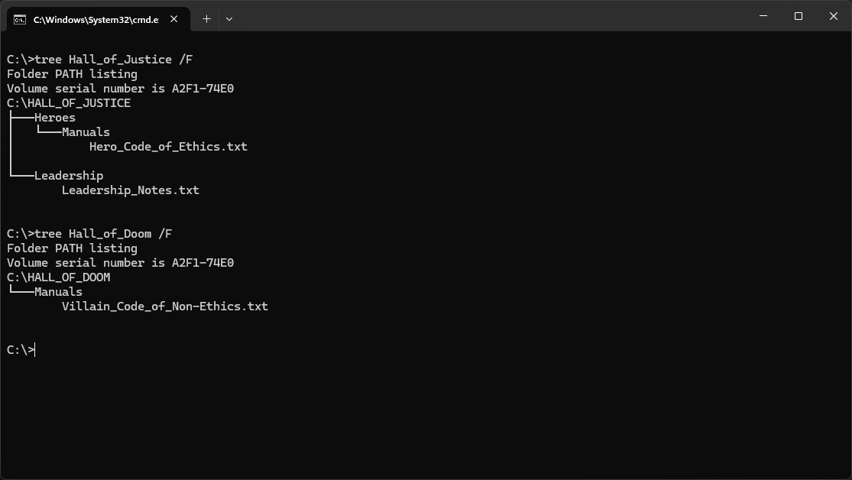Screen dimensions: 852x480
Task: Maximize the terminal window
Action: coord(799,16)
